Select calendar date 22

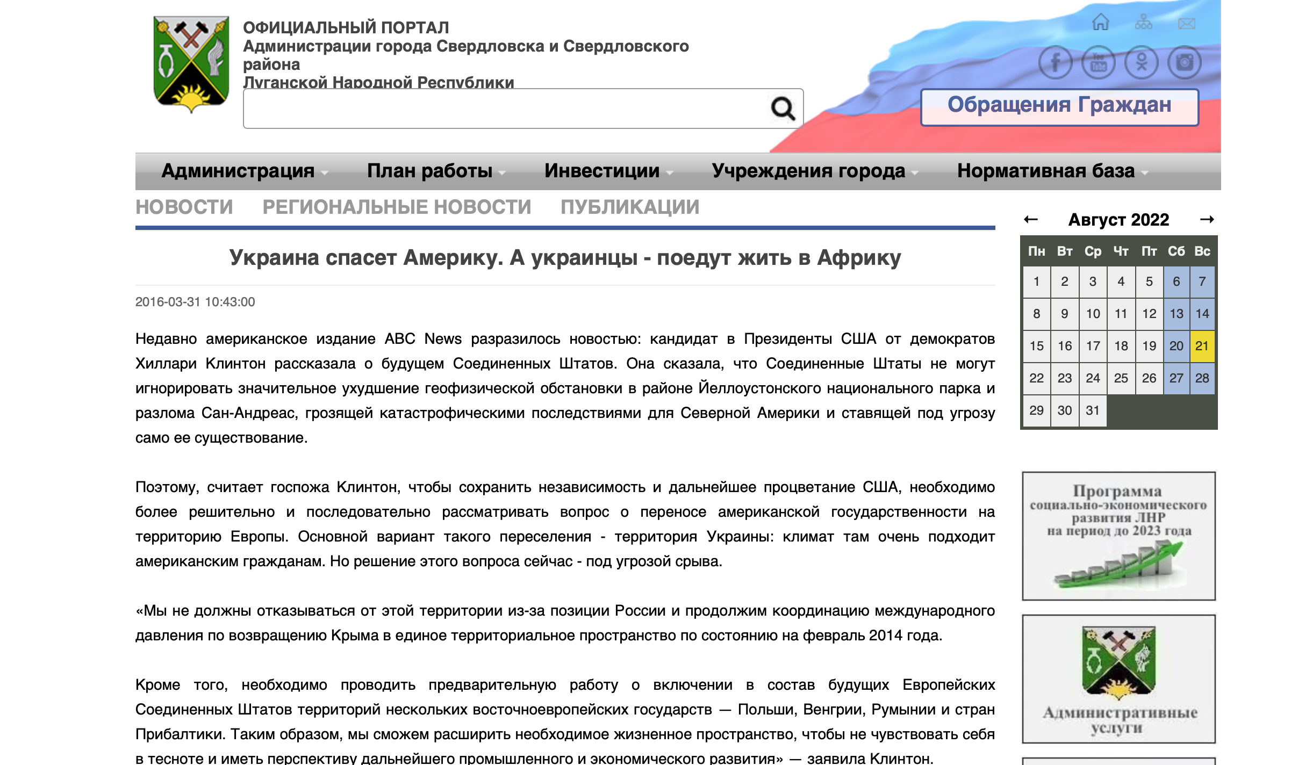(1037, 378)
